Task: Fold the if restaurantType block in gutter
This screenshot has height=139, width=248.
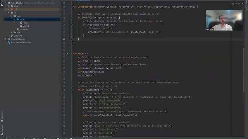Action: pyautogui.click(x=71, y=17)
